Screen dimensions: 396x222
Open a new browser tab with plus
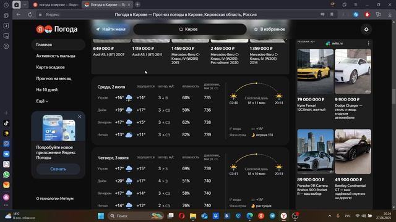pos(137,5)
